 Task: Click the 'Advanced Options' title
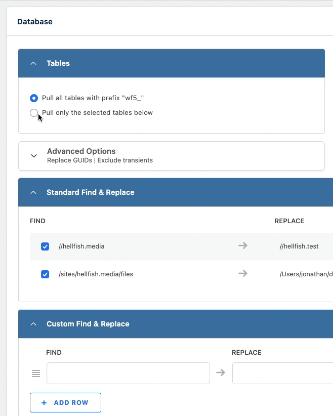pyautogui.click(x=81, y=151)
